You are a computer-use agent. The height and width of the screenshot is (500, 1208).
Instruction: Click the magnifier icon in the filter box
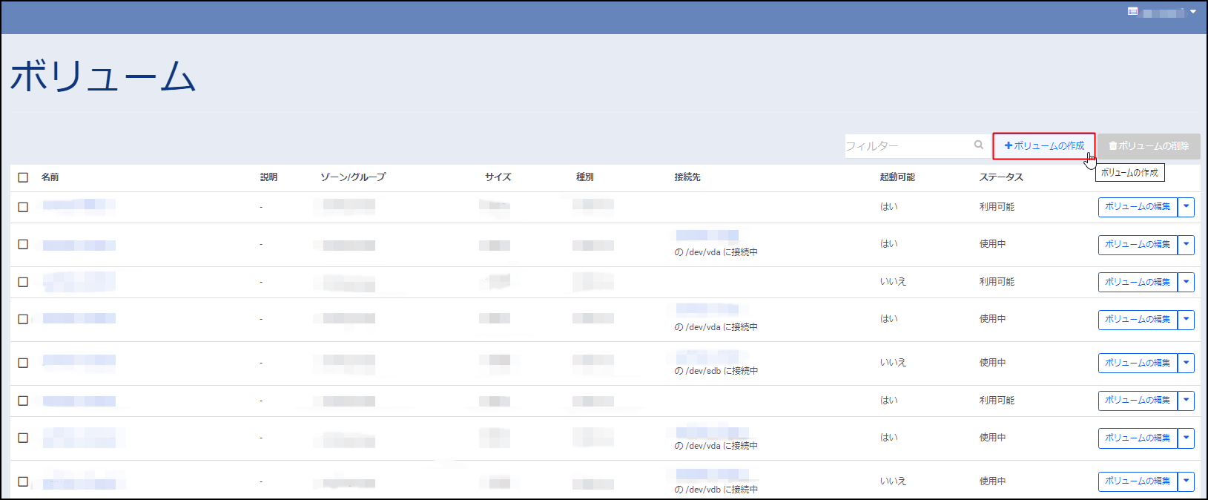[x=979, y=145]
